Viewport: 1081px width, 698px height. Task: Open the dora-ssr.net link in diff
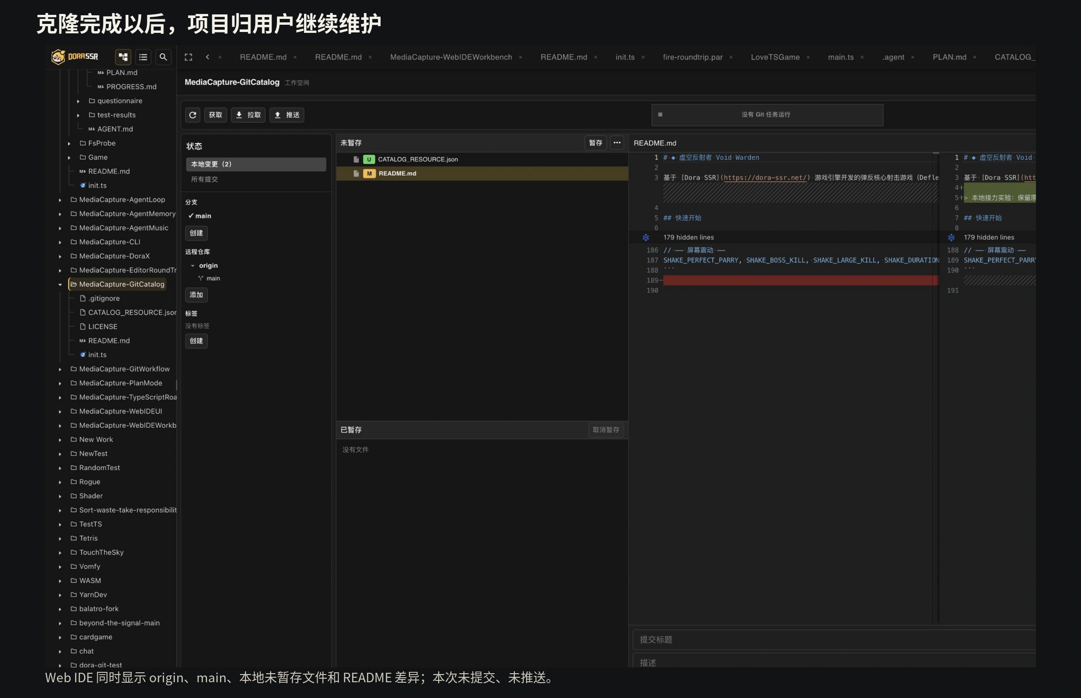click(765, 178)
